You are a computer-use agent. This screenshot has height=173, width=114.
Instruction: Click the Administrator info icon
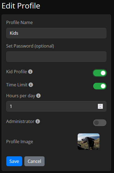(38, 121)
